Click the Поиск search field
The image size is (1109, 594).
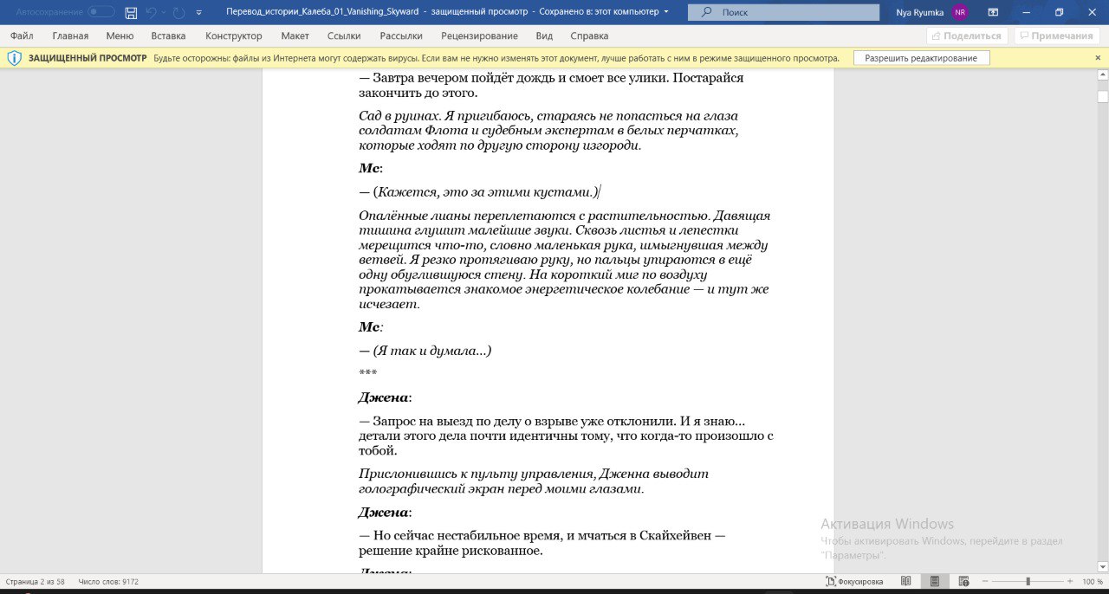tap(783, 12)
